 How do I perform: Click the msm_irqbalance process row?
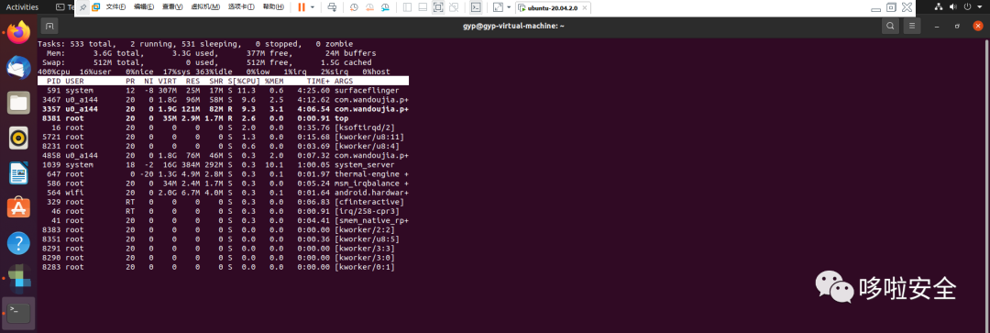click(x=223, y=183)
